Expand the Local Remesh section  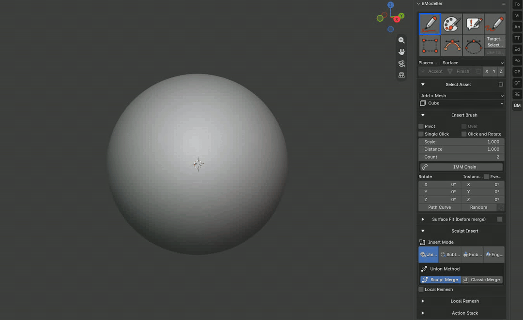point(423,301)
